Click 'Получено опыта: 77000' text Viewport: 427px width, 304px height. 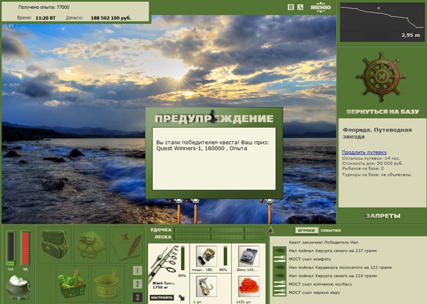coord(44,8)
